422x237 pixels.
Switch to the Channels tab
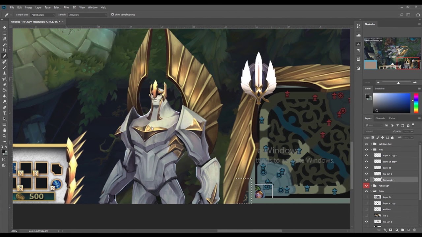380,118
